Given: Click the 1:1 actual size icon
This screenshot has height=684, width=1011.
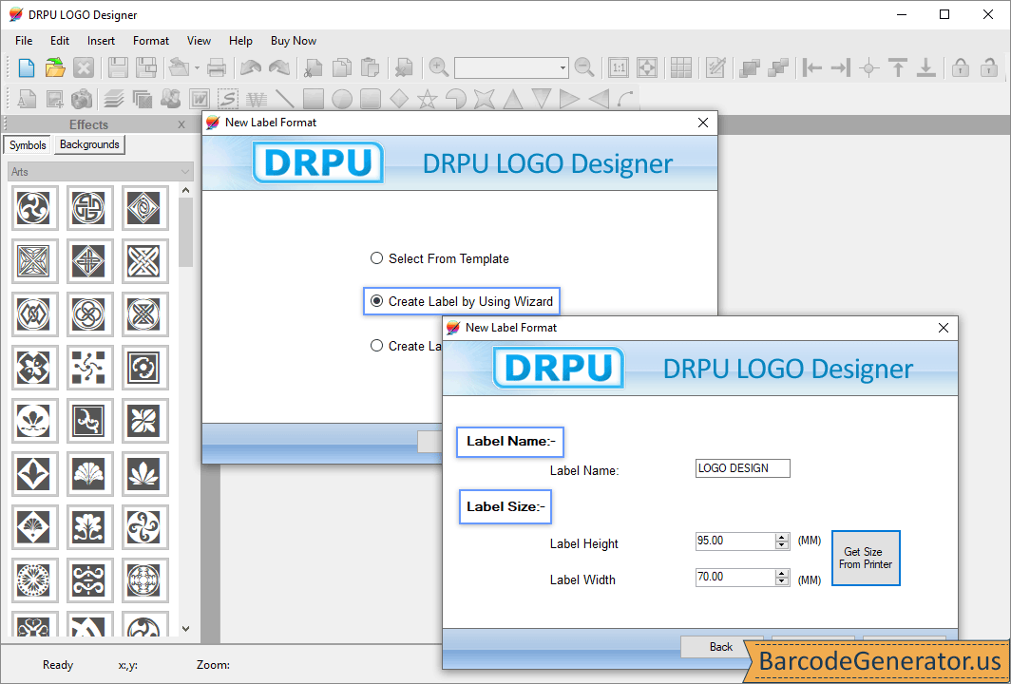Looking at the screenshot, I should coord(619,67).
